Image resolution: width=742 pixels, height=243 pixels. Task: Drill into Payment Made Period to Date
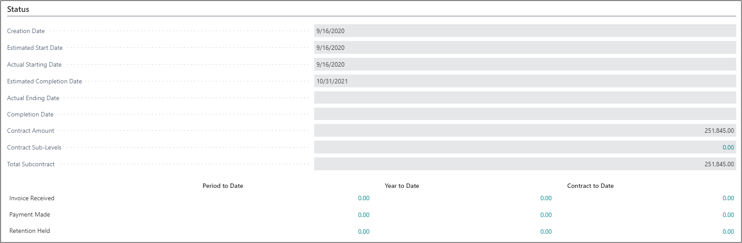(x=363, y=215)
